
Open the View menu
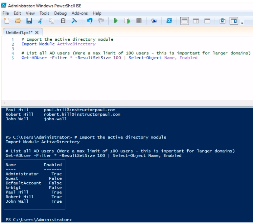(x=30, y=13)
